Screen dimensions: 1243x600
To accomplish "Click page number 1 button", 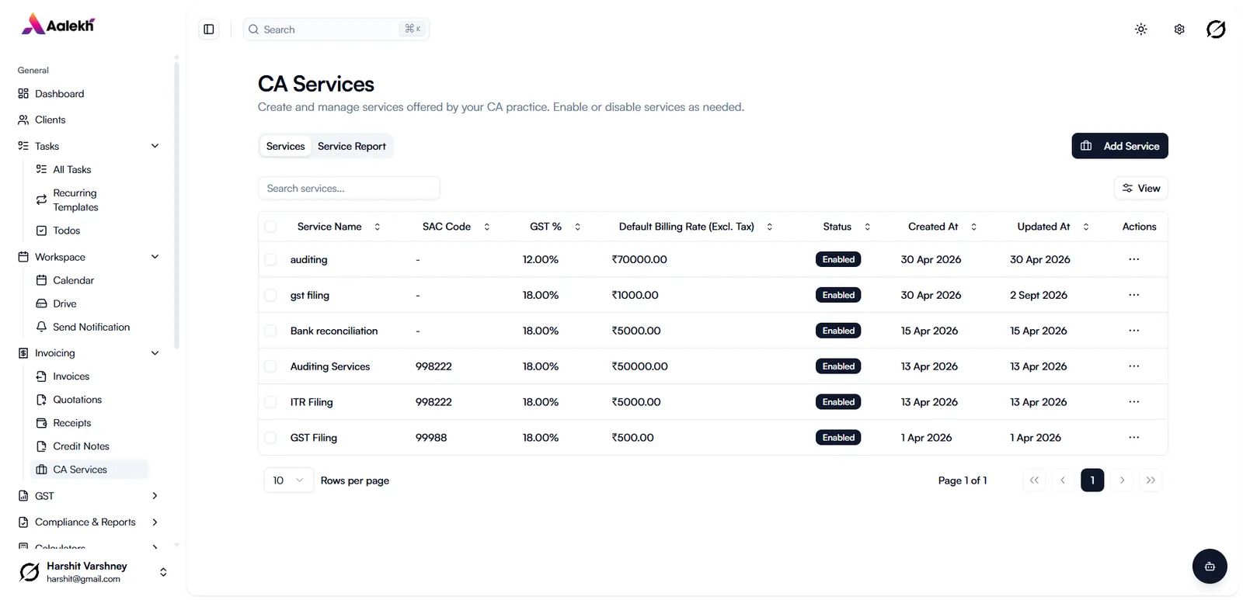I will [x=1092, y=480].
